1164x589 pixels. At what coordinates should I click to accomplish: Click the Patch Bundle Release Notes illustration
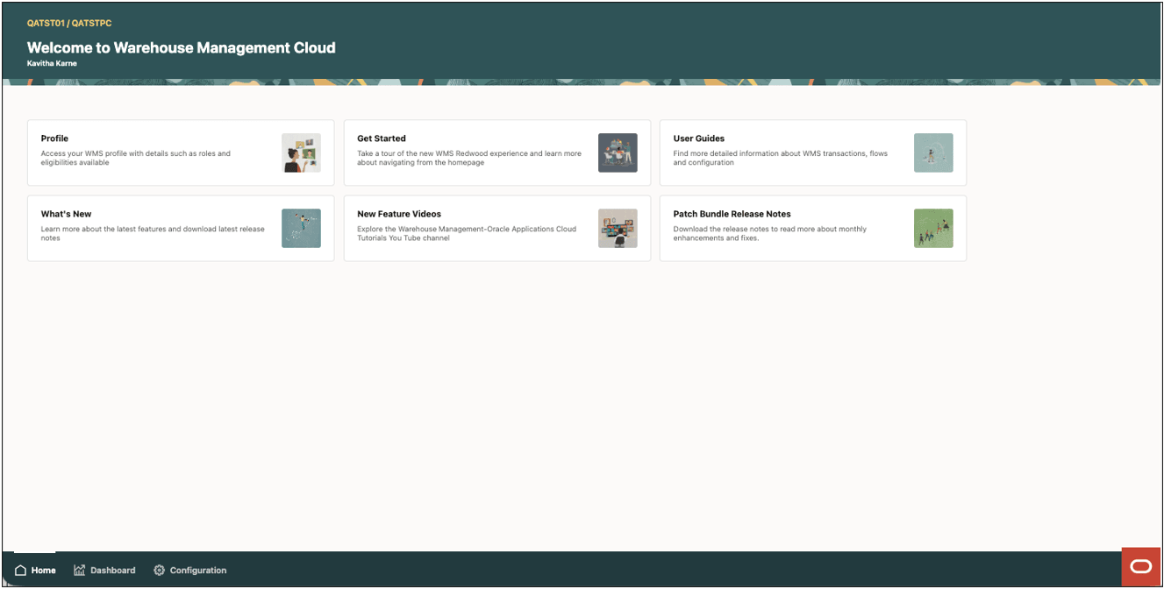coord(933,228)
